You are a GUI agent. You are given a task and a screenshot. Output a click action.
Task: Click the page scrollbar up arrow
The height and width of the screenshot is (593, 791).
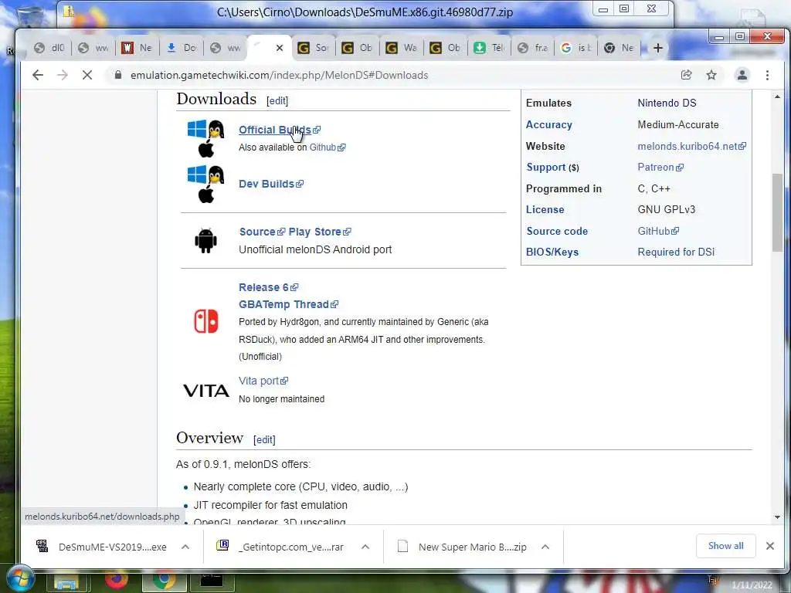coord(777,97)
